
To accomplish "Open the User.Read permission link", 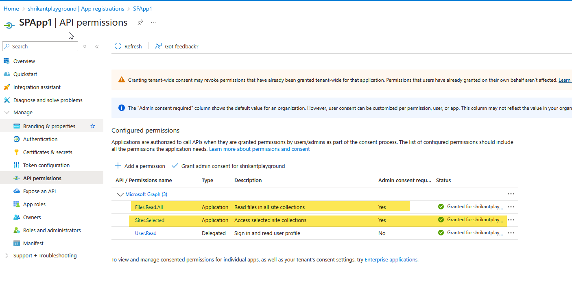I will (146, 233).
